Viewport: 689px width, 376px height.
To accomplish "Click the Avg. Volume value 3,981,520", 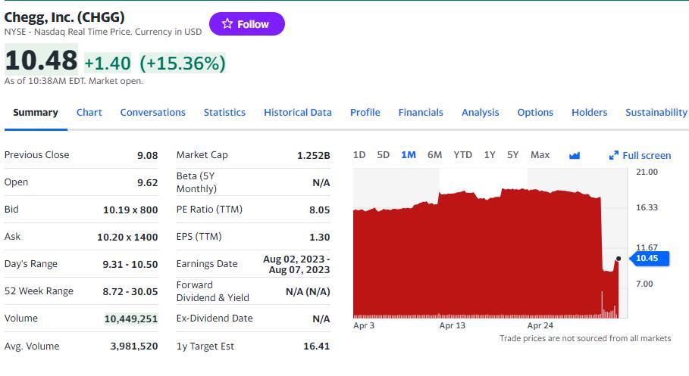I will [x=134, y=346].
